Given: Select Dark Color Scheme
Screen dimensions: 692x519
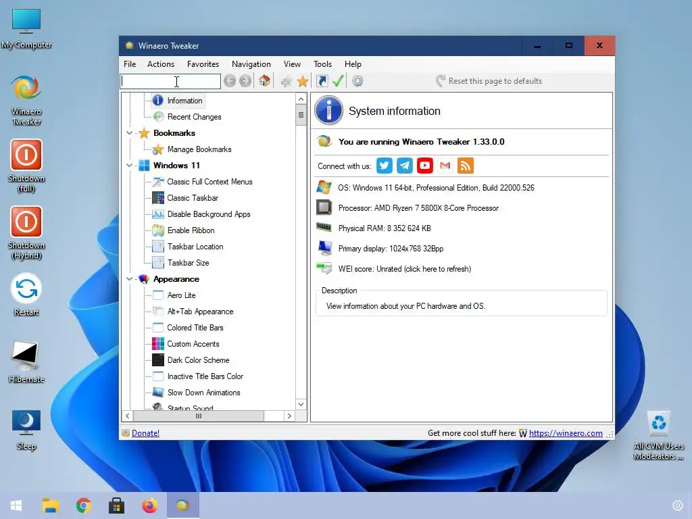Looking at the screenshot, I should [191, 360].
